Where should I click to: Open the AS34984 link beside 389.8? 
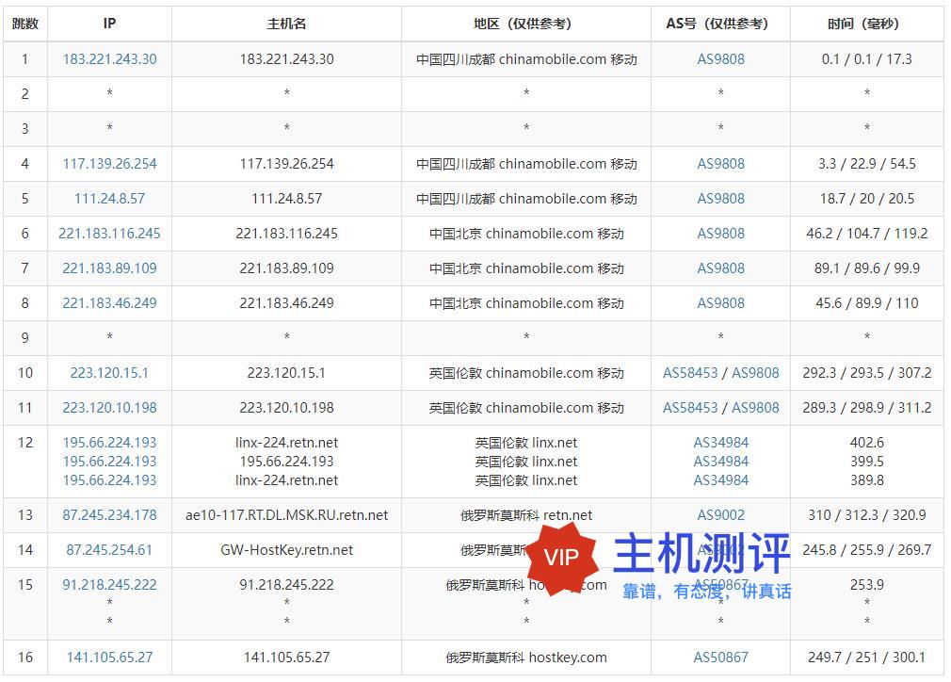click(x=720, y=480)
